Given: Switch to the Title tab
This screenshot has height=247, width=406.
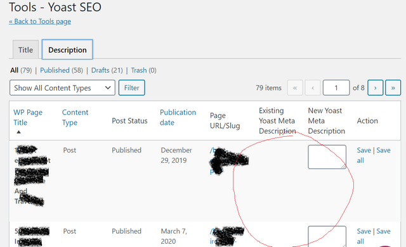Looking at the screenshot, I should 25,49.
